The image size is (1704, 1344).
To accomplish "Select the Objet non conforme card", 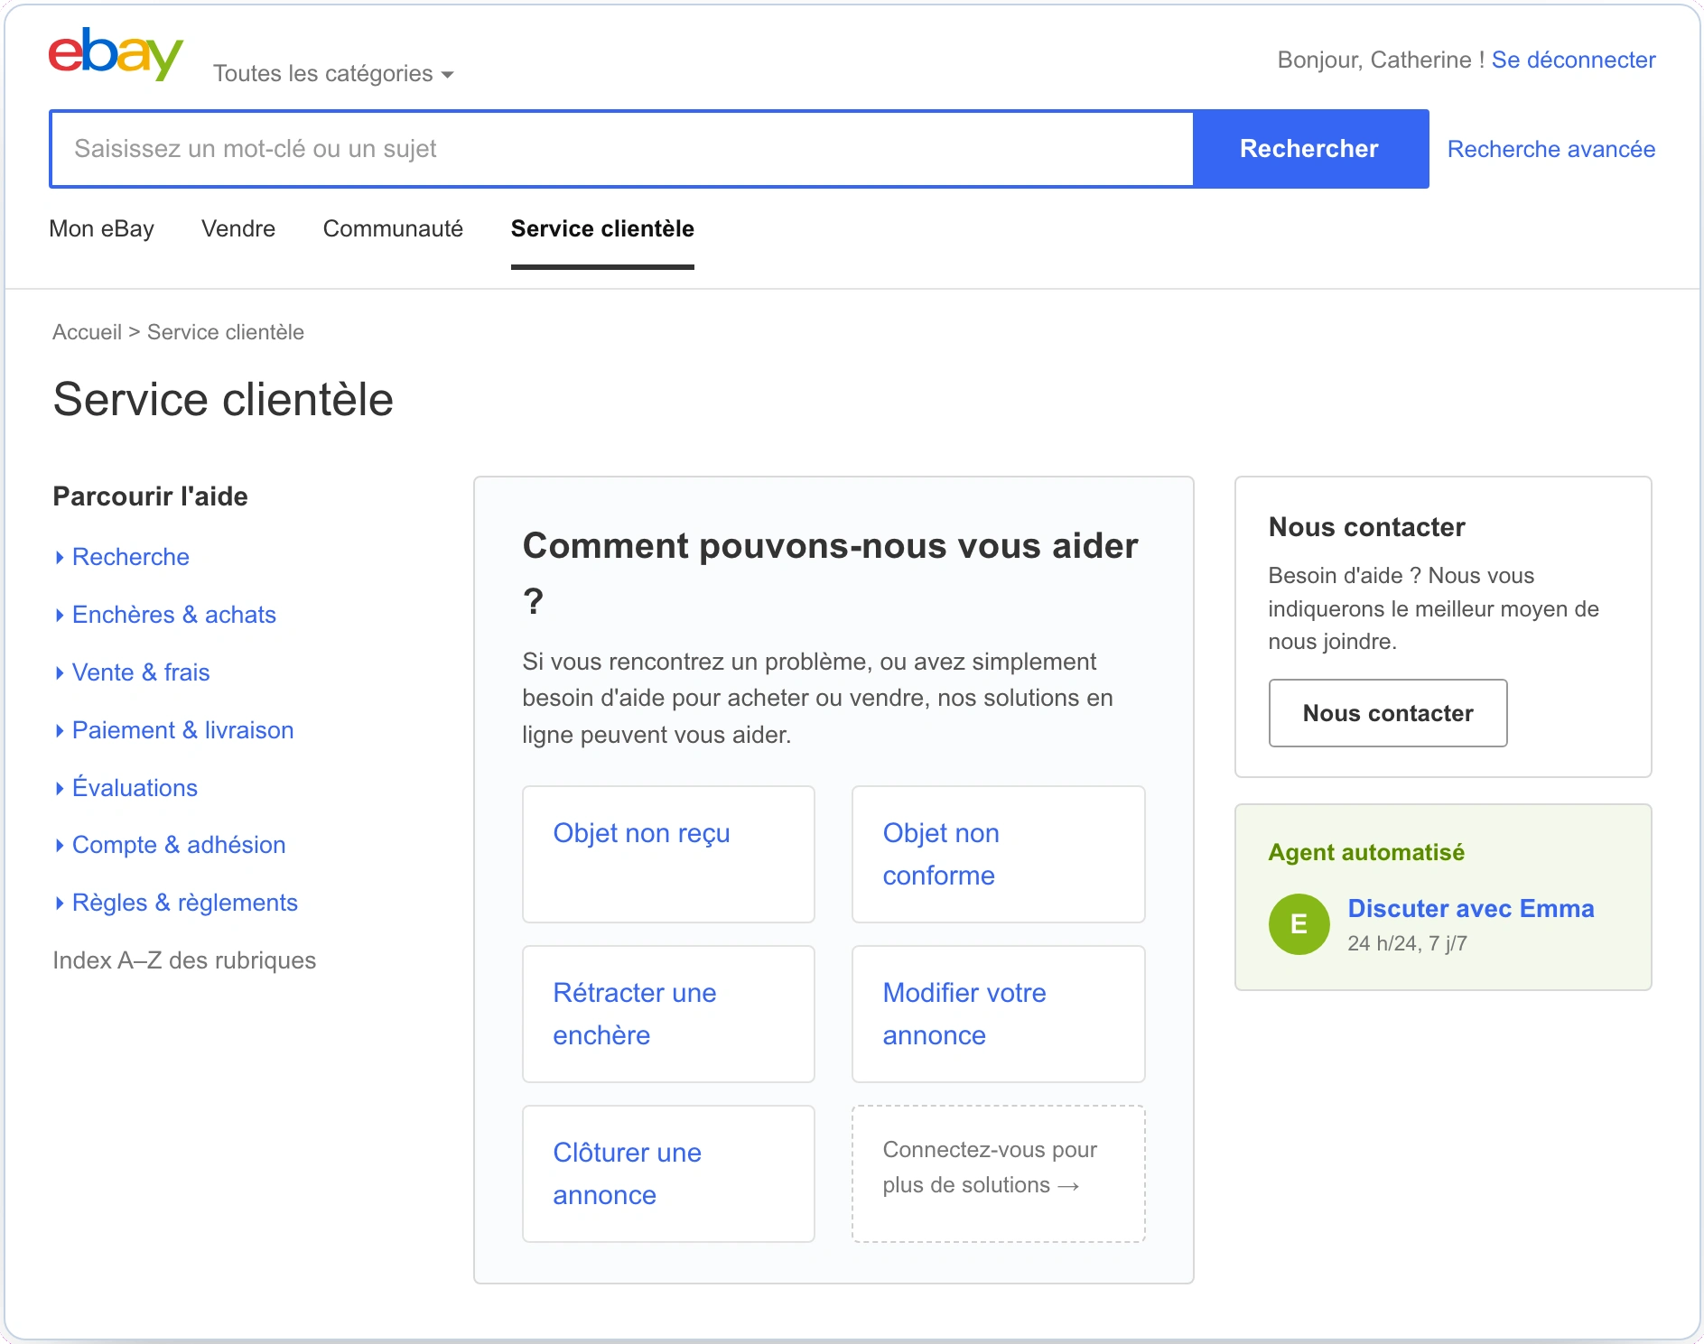I will coord(998,854).
